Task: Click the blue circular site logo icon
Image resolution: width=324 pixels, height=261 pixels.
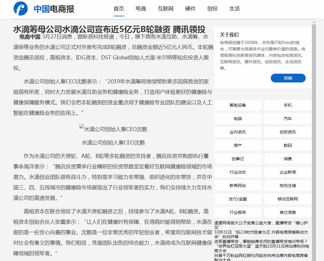Action: click(21, 8)
